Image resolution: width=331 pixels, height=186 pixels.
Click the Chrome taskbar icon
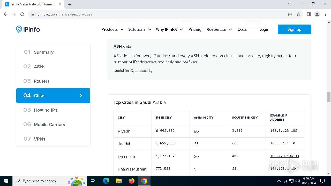click(144, 181)
